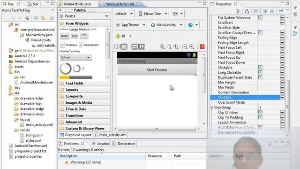Select RadioButton widget in palette

[x=89, y=45]
